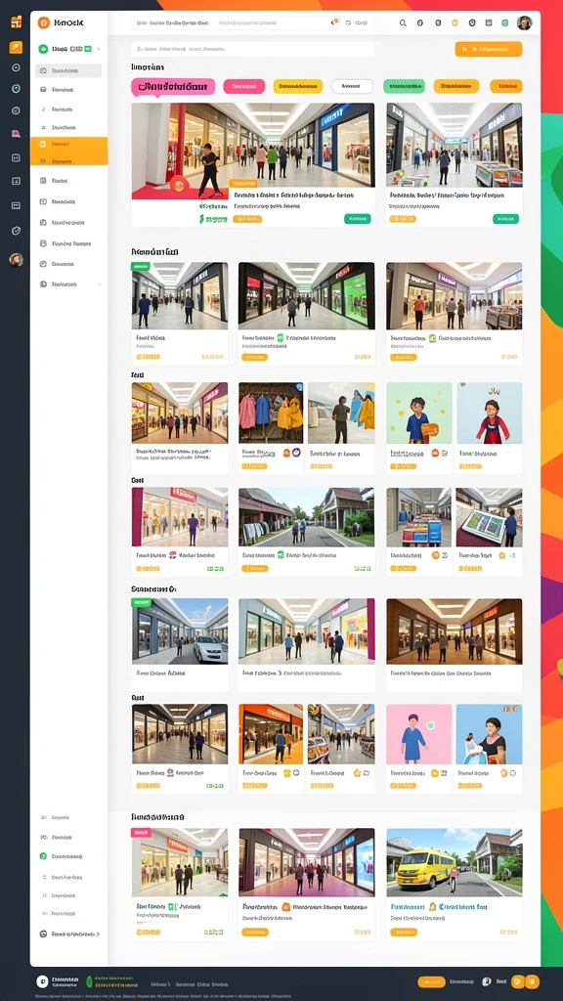Select the highlighted orange square icon in dark rail
The height and width of the screenshot is (1001, 563).
(16, 47)
